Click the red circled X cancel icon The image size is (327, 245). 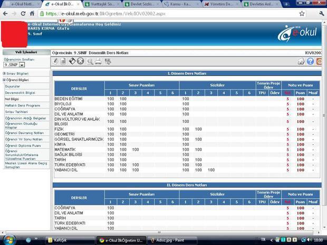point(80,62)
